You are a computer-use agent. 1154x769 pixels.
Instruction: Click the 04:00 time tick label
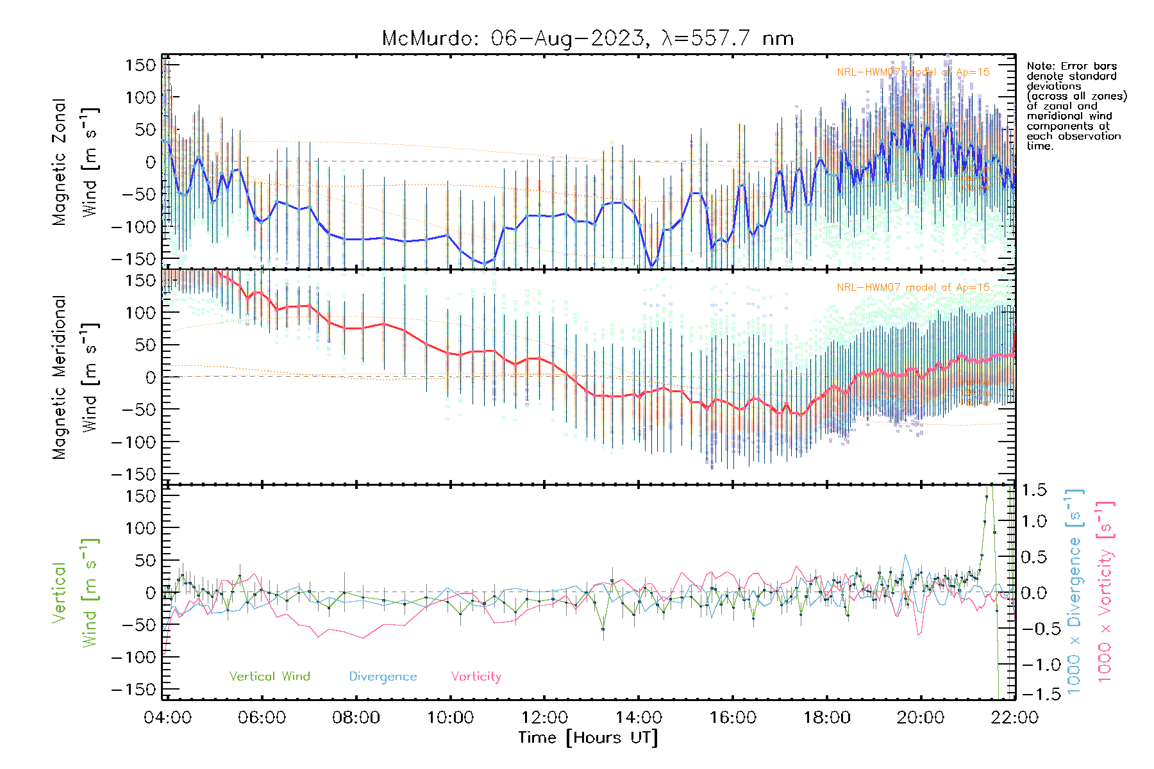click(x=167, y=717)
